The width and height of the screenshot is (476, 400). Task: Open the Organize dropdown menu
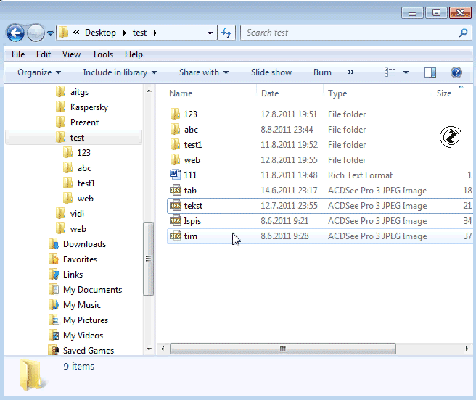click(39, 72)
